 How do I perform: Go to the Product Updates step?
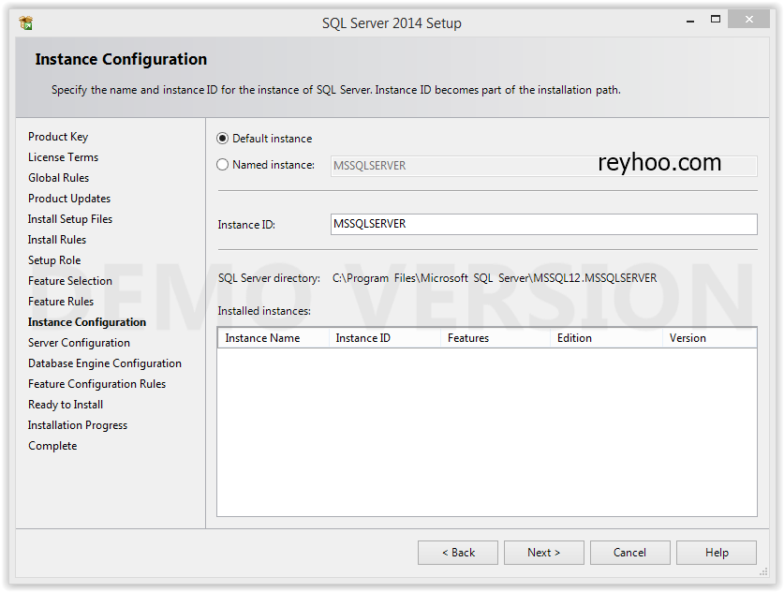click(69, 199)
